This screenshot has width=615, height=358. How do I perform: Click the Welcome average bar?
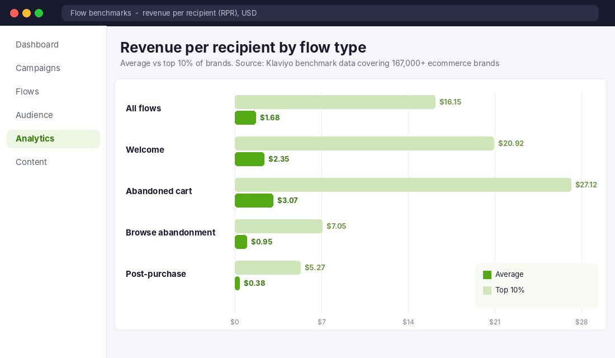(x=249, y=159)
